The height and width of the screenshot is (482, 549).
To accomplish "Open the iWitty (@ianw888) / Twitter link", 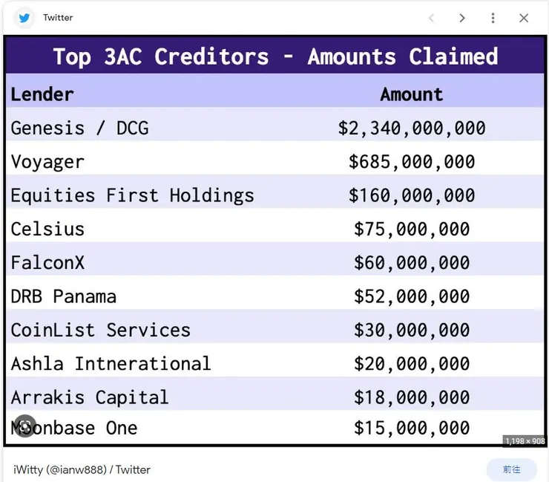I will click(82, 469).
